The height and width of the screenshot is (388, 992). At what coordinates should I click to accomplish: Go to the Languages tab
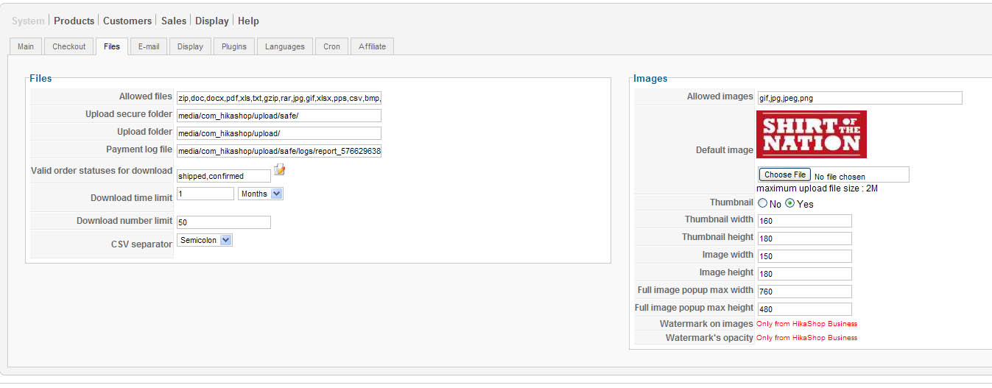285,46
